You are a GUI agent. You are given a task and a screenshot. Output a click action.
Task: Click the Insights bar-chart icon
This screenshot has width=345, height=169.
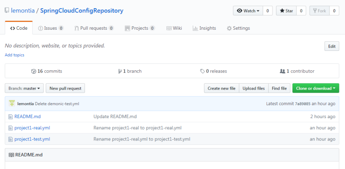click(195, 28)
